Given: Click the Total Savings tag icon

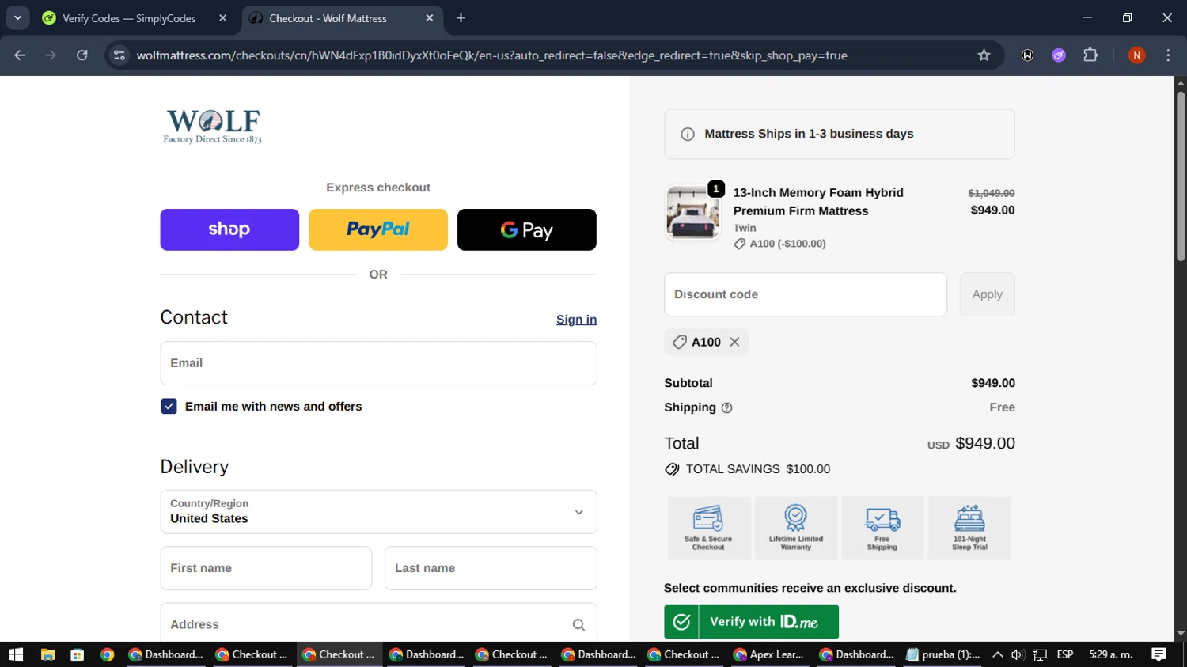Looking at the screenshot, I should pos(672,469).
